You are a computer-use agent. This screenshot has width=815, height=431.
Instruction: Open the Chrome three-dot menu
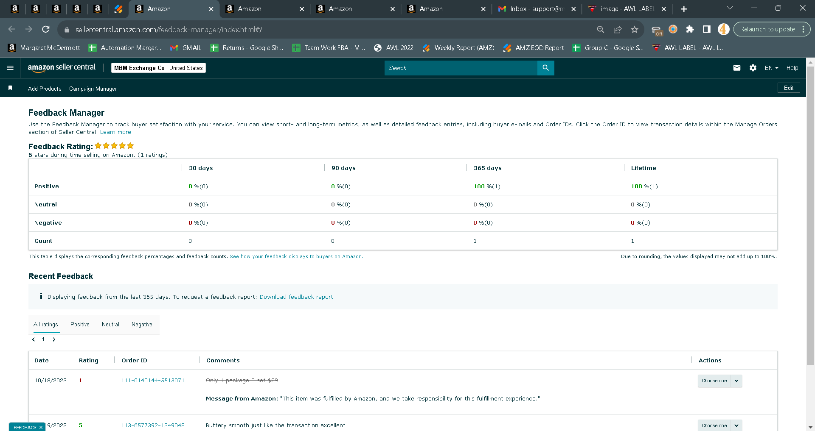804,29
